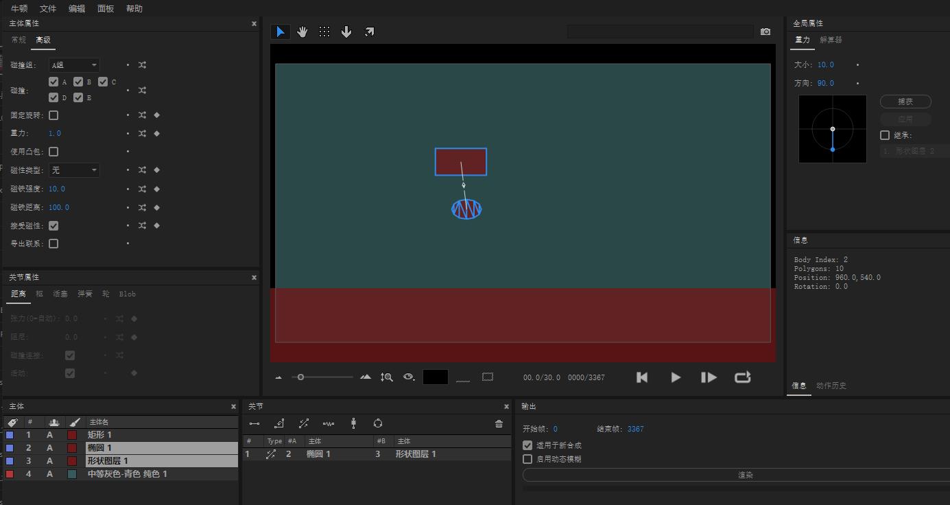Switch to the 解算器 tab
Viewport: 950px width, 505px height.
(831, 40)
